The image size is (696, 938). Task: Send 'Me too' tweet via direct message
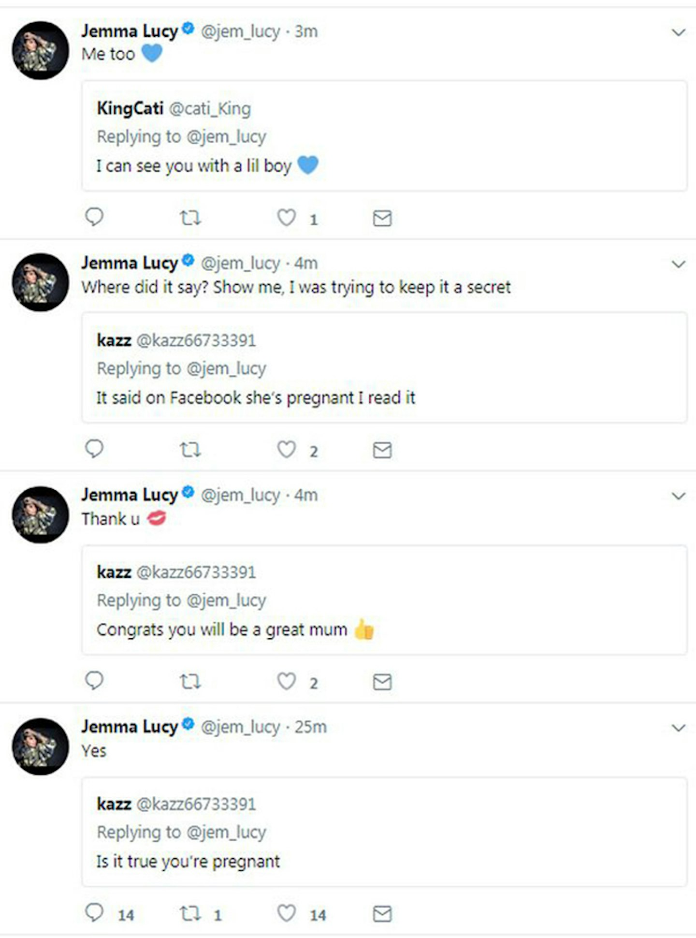tap(382, 218)
